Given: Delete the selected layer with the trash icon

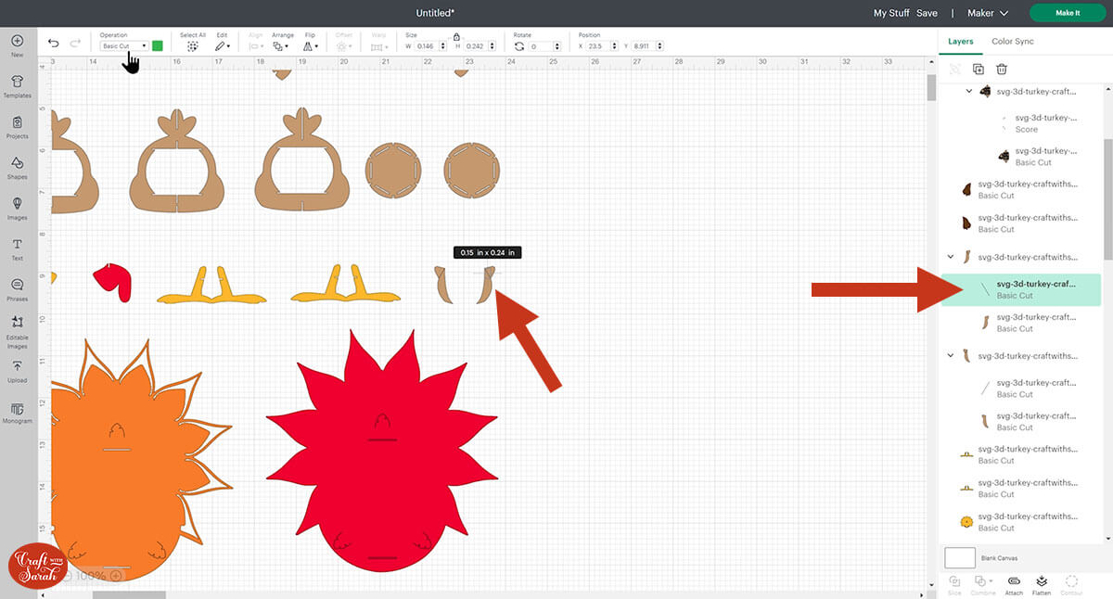Looking at the screenshot, I should click(x=1002, y=69).
